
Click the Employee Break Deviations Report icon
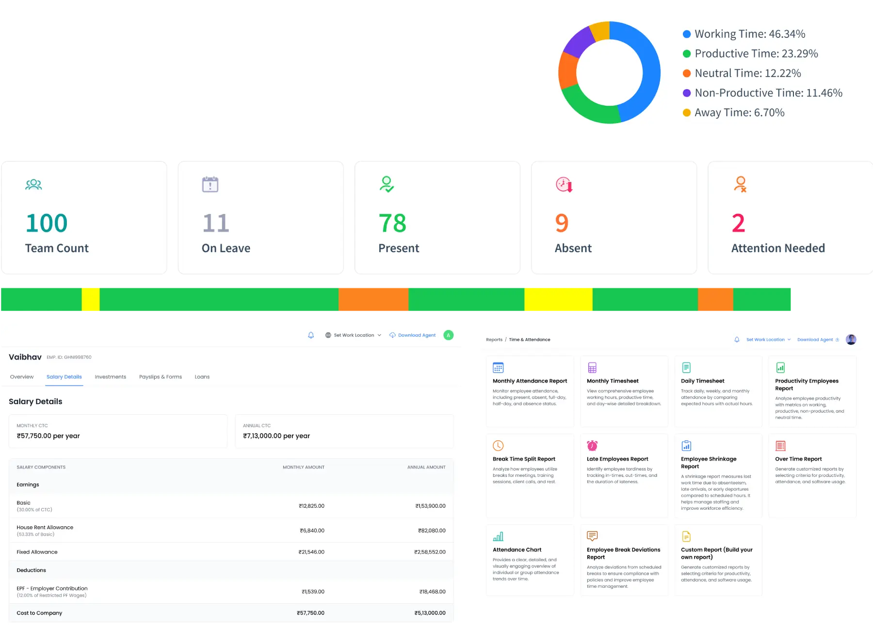(593, 536)
